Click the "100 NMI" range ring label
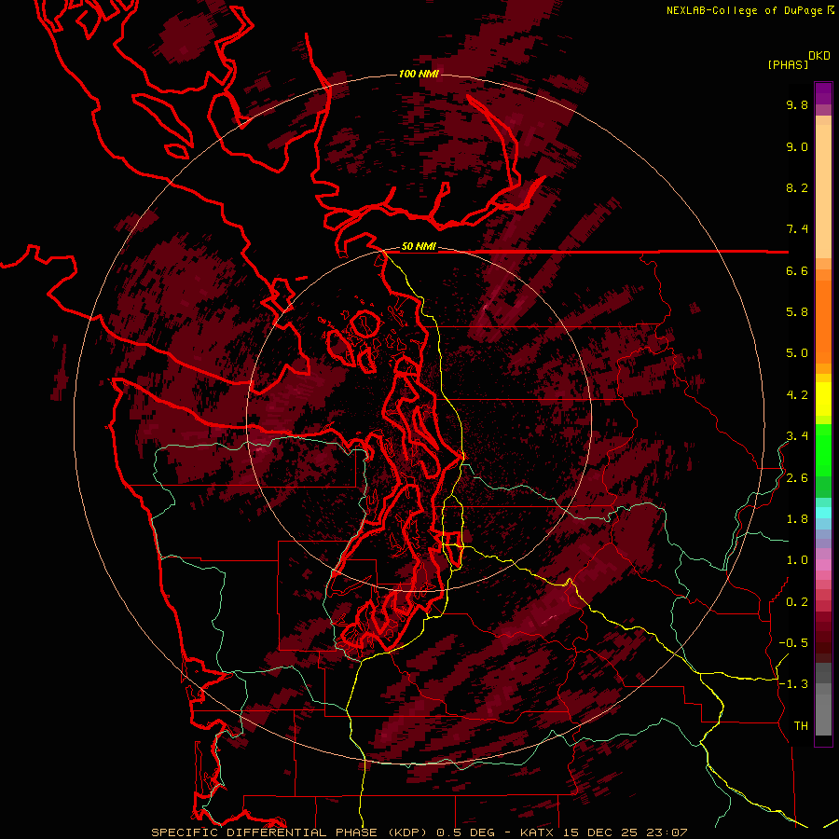 pyautogui.click(x=419, y=74)
